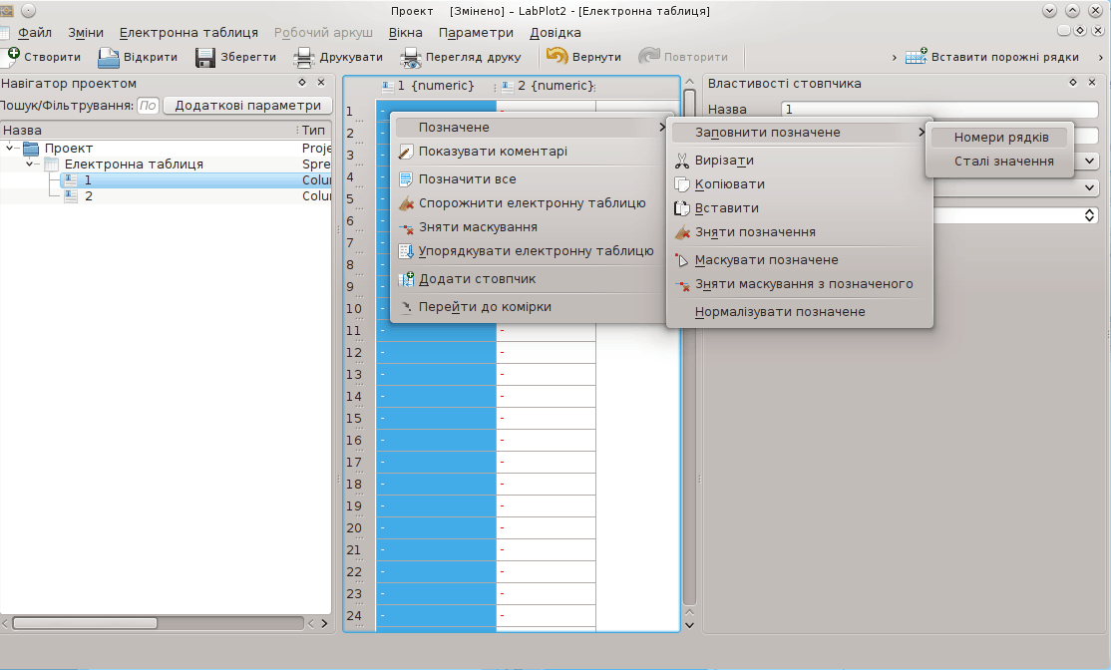Click the Пошук/Фільтрування search field
Viewport: 1111px width, 670px height.
point(148,106)
